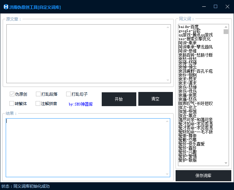
Task: Click the 结果 box scroll-up arrow
Action: 167,121
